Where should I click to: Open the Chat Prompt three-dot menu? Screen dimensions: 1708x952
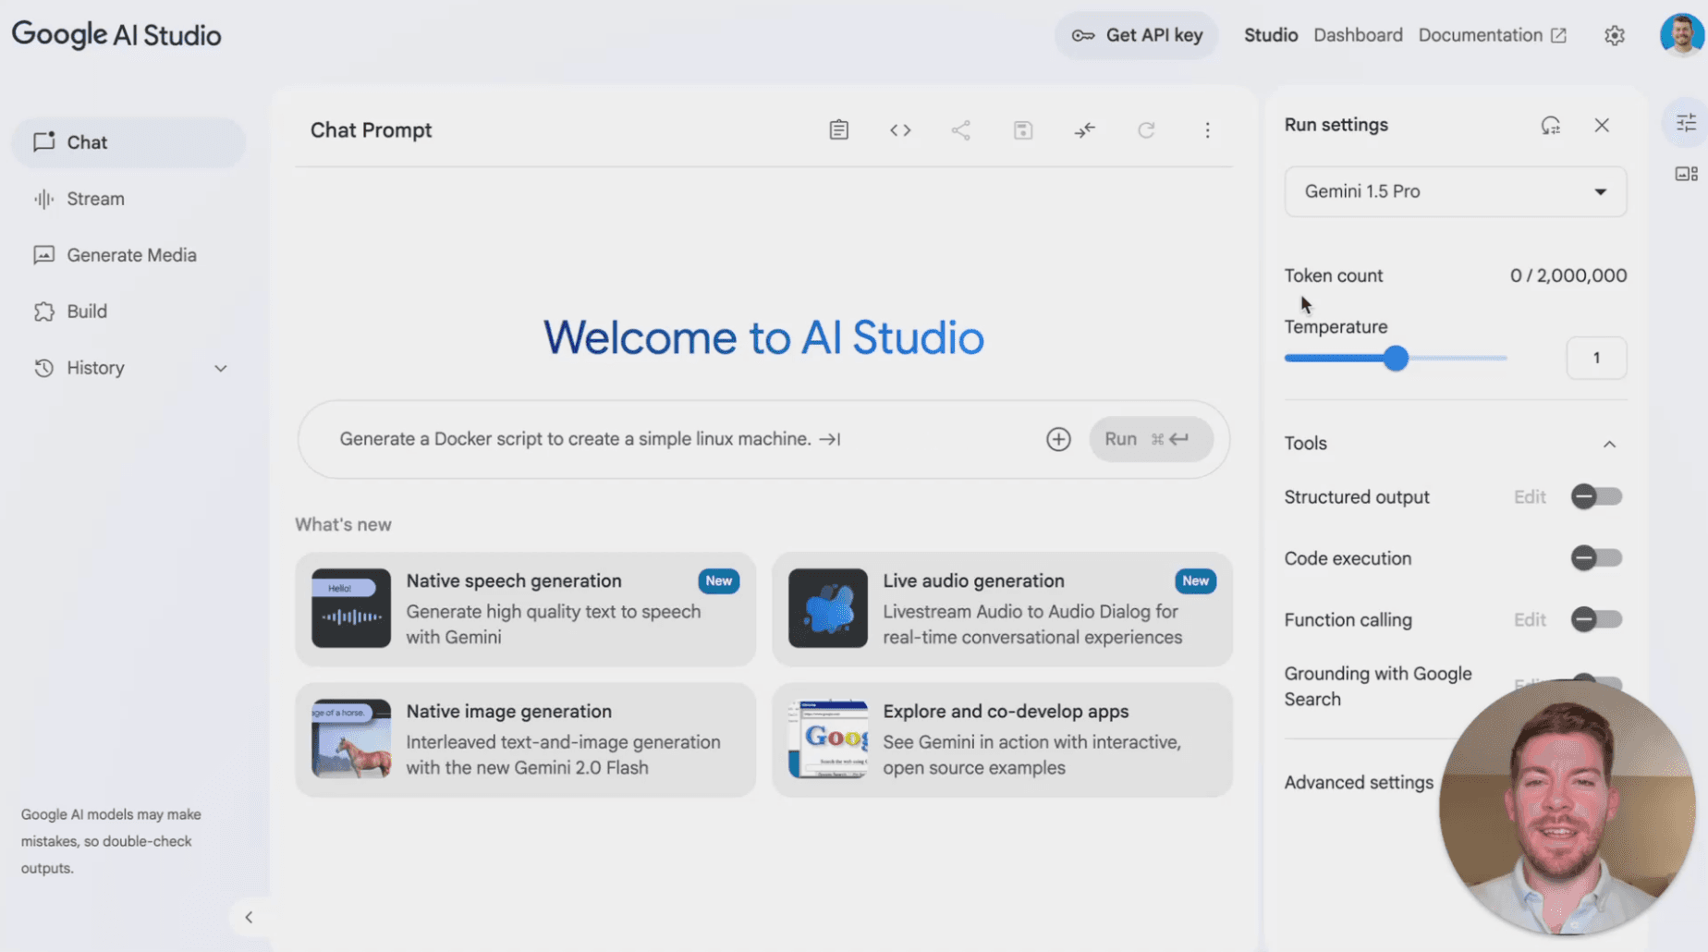pyautogui.click(x=1207, y=130)
